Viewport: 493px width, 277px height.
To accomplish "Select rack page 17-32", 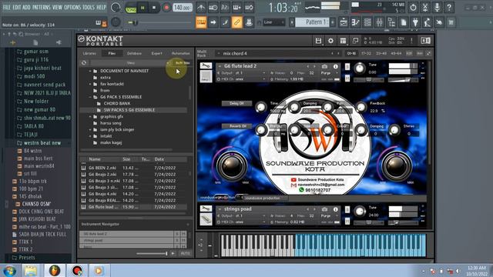I will 367,53.
